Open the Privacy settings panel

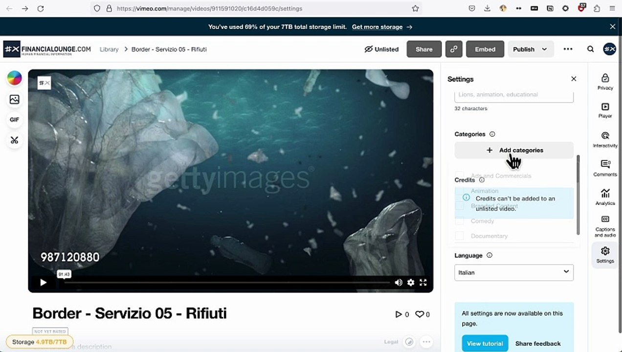605,82
